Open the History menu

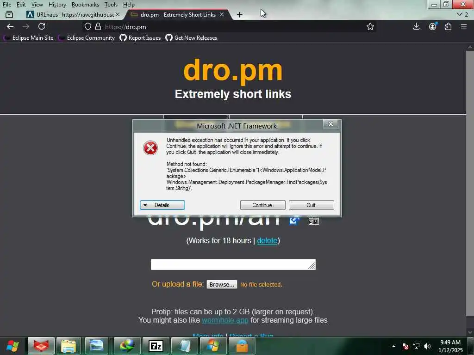[x=57, y=5]
